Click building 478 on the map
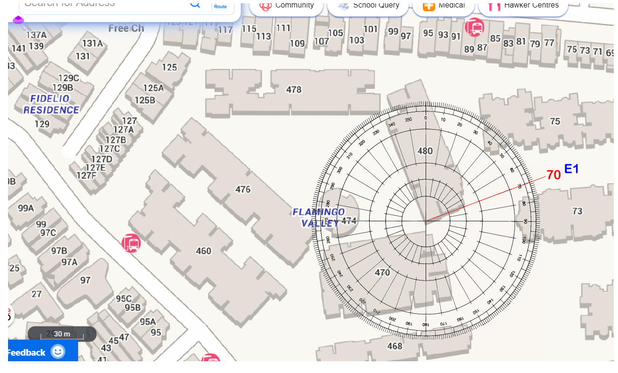Image resolution: width=618 pixels, height=373 pixels. pos(293,89)
